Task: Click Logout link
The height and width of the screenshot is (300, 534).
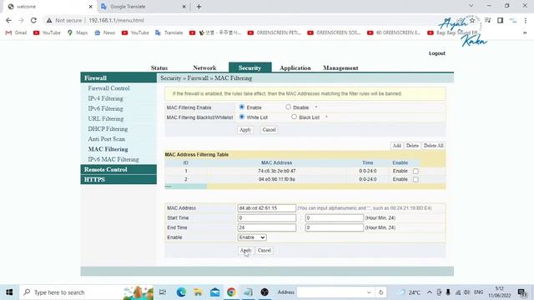Action: pos(437,53)
